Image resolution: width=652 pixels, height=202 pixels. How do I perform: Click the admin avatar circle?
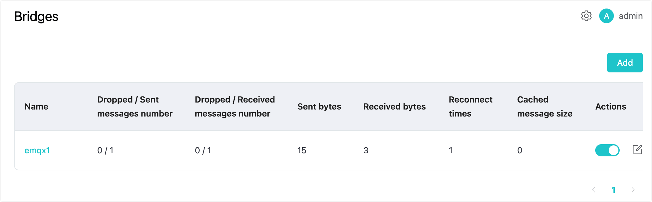(x=607, y=16)
